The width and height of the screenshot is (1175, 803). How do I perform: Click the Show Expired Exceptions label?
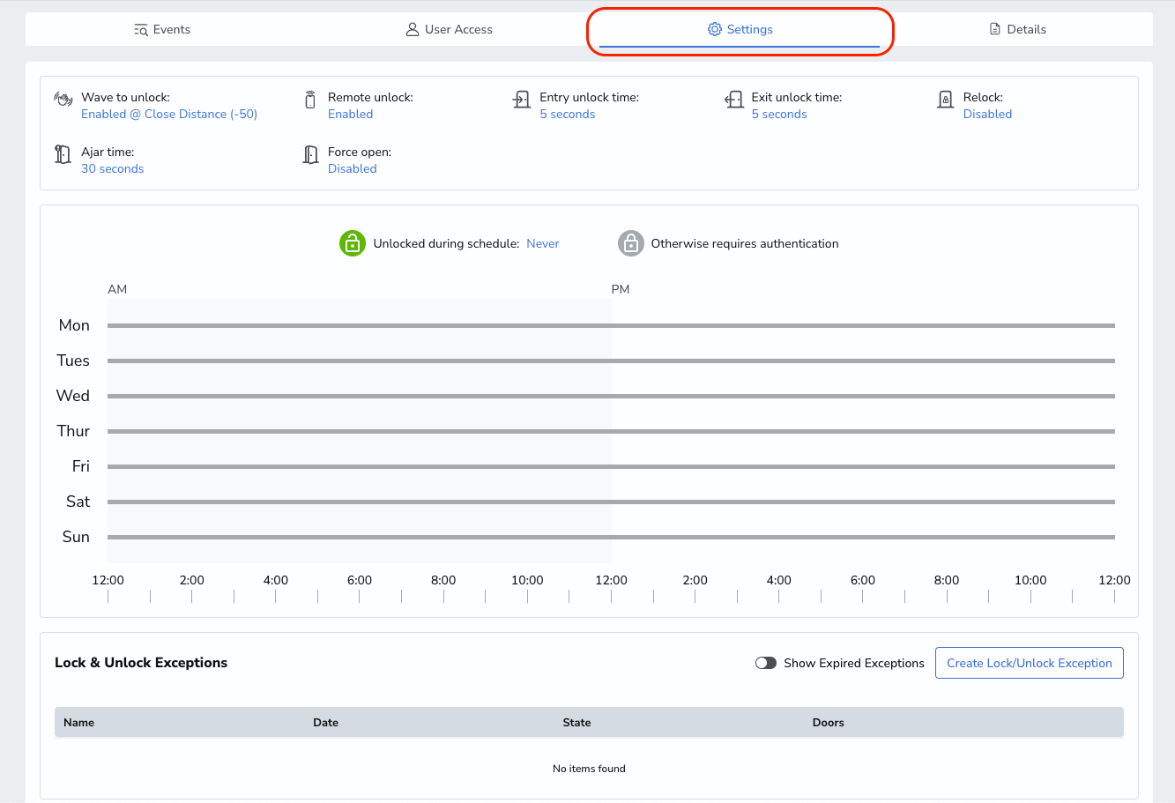pos(854,663)
